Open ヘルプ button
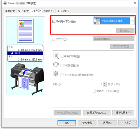The image size is (140, 129). [127, 123]
